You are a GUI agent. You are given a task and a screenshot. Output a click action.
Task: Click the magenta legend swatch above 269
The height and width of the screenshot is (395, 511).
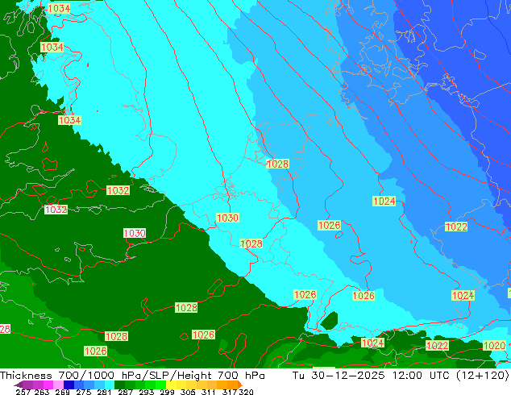tap(48, 385)
